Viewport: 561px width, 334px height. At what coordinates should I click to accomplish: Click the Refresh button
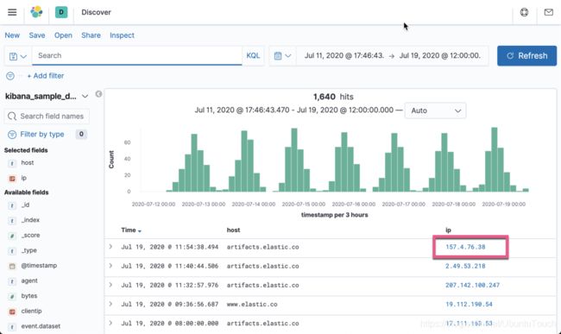[526, 56]
